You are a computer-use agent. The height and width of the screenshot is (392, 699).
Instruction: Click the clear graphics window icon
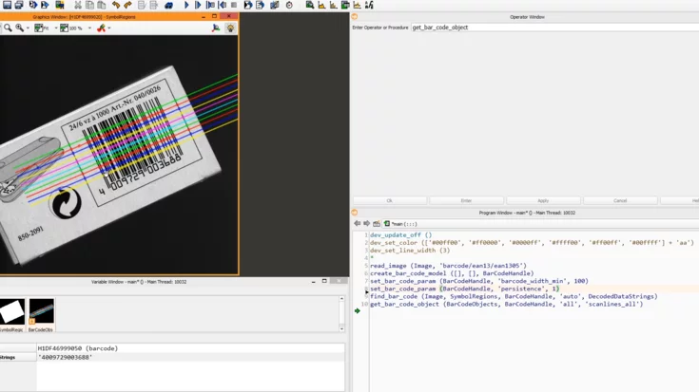pyautogui.click(x=101, y=28)
